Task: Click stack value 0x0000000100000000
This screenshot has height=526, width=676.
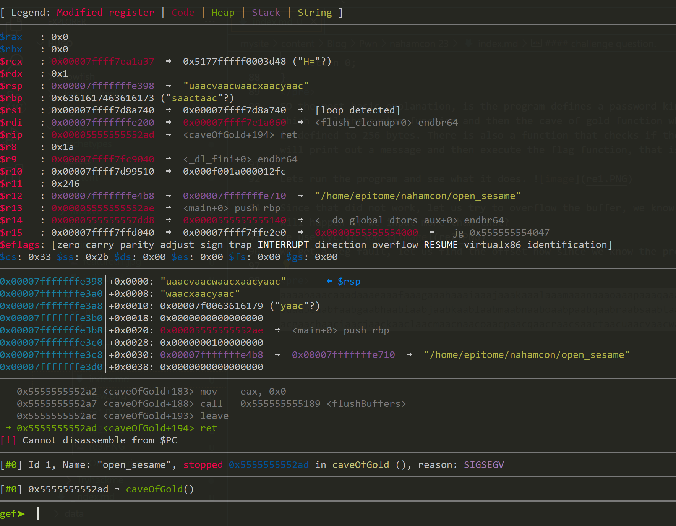Action: pos(212,343)
